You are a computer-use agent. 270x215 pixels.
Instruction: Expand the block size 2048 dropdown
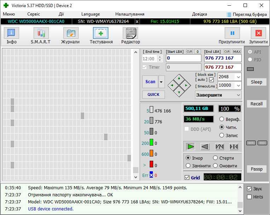point(239,77)
